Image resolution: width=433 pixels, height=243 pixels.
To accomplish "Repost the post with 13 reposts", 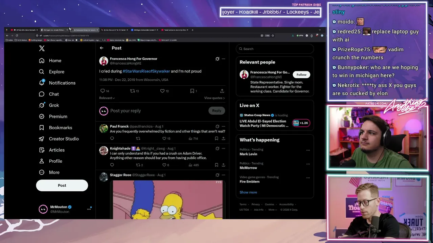I will point(133,91).
